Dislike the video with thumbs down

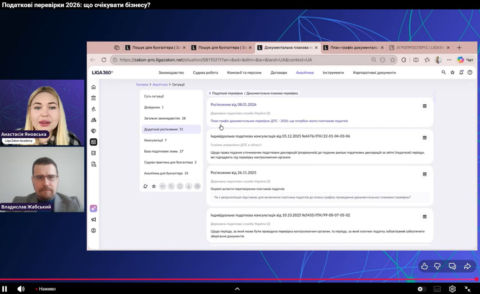click(437, 266)
